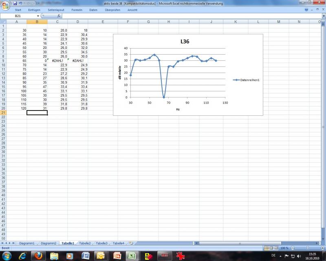Image resolution: width=326 pixels, height=261 pixels.
Task: Select the L36 chart title
Action: [x=186, y=42]
